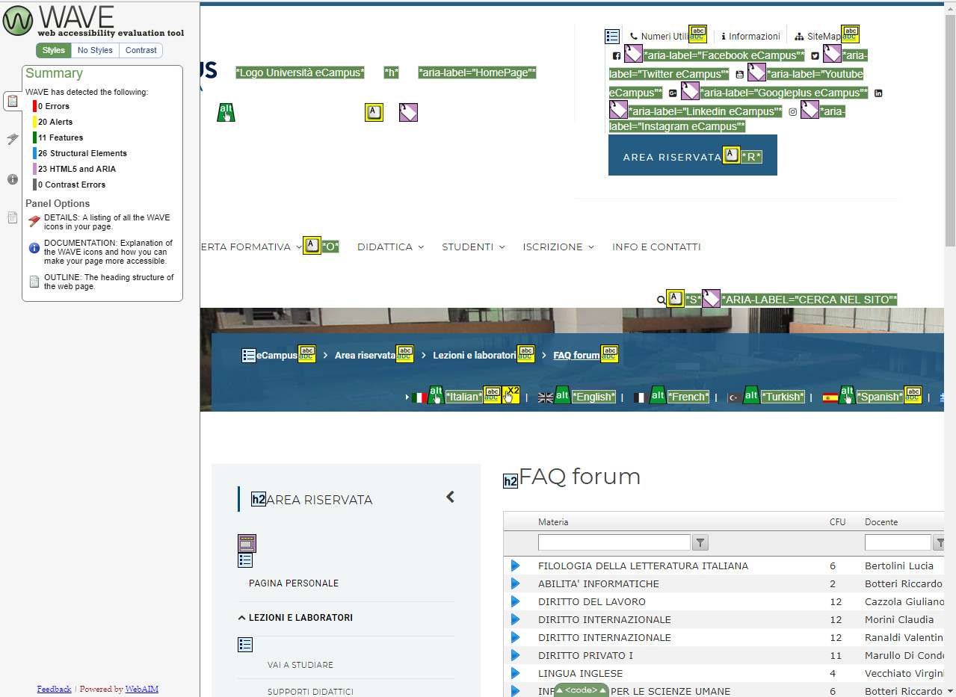Open SUPPORTI DIDATTICI in sidebar
This screenshot has height=697, width=956.
[x=310, y=692]
